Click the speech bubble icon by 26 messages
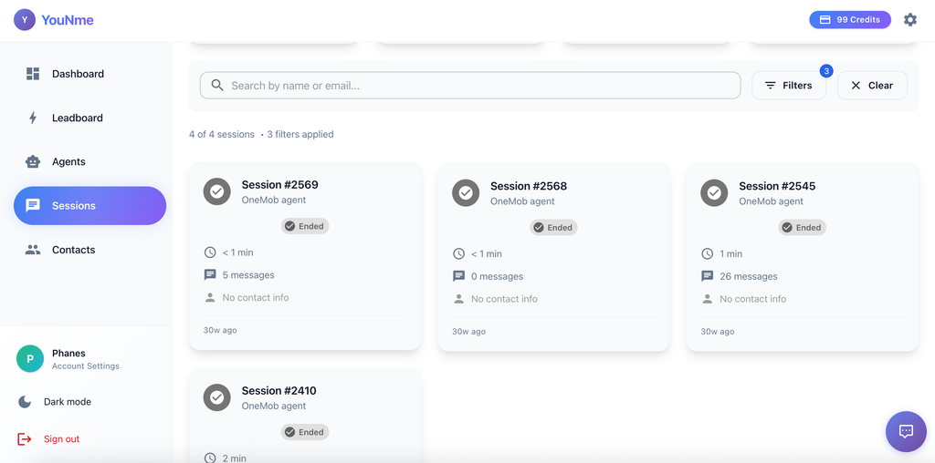Viewport: 935px width, 463px height. tap(708, 276)
